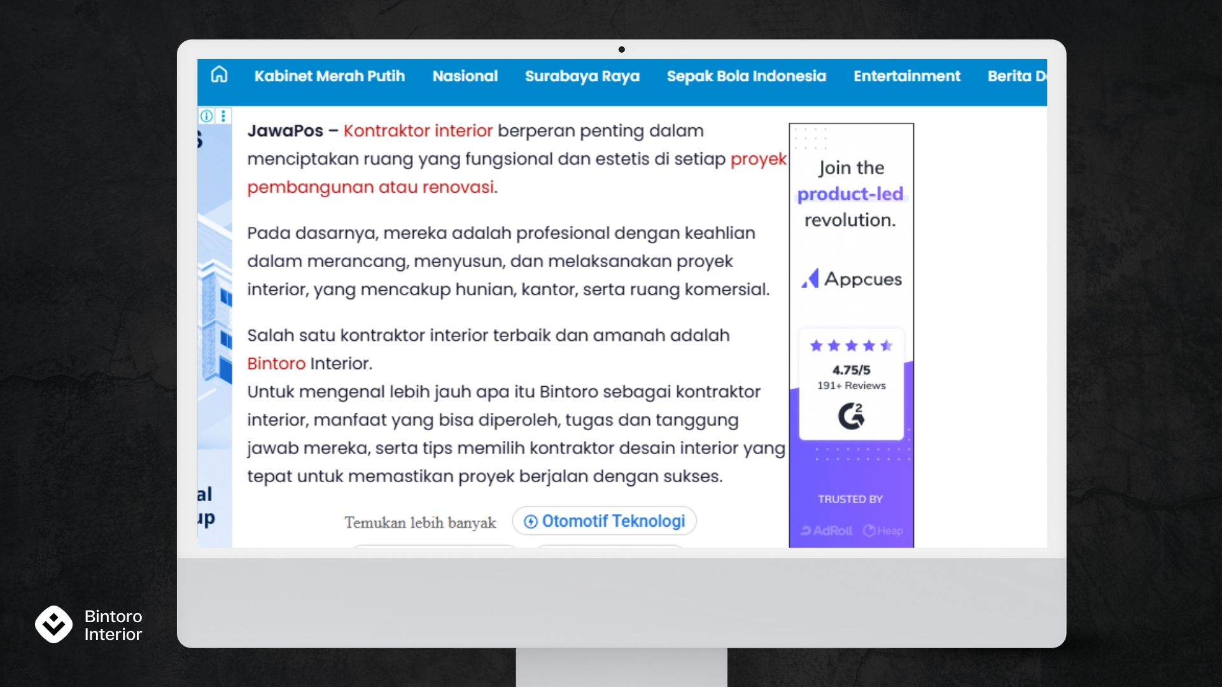This screenshot has width=1222, height=687.
Task: Open the ad options three-dot icon
Action: (x=223, y=116)
